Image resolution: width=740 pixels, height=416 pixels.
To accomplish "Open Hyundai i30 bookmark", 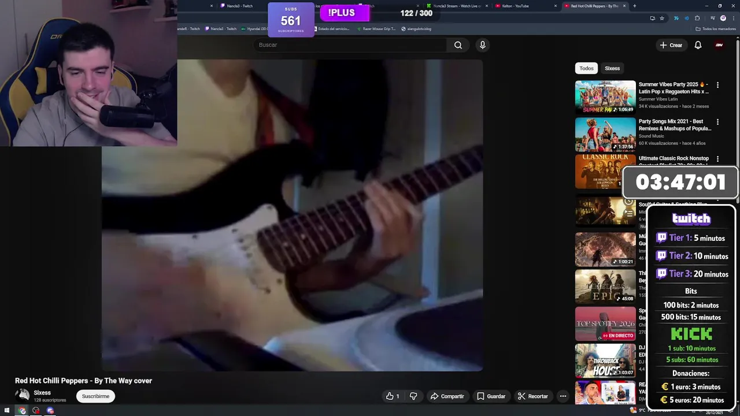I will 254,28.
